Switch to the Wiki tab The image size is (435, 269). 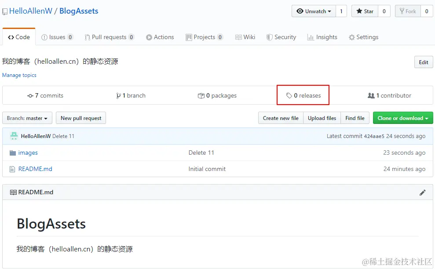245,37
